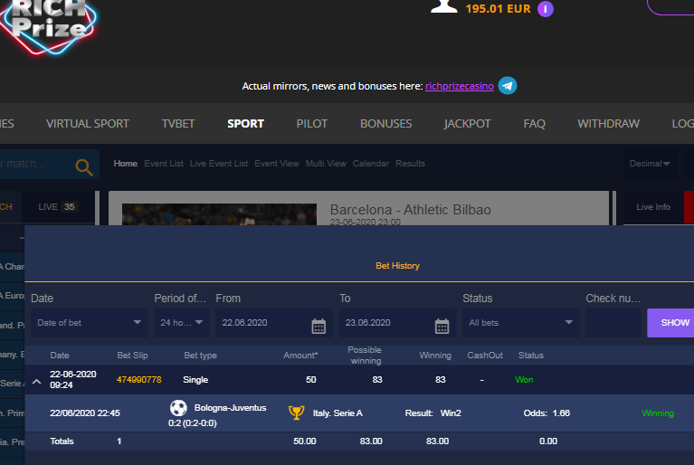Click the Amount* column header
This screenshot has width=694, height=465.
(x=300, y=356)
